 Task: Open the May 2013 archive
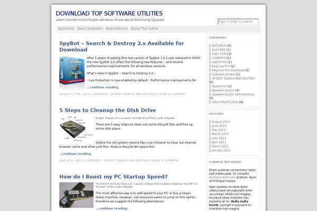[219, 130]
